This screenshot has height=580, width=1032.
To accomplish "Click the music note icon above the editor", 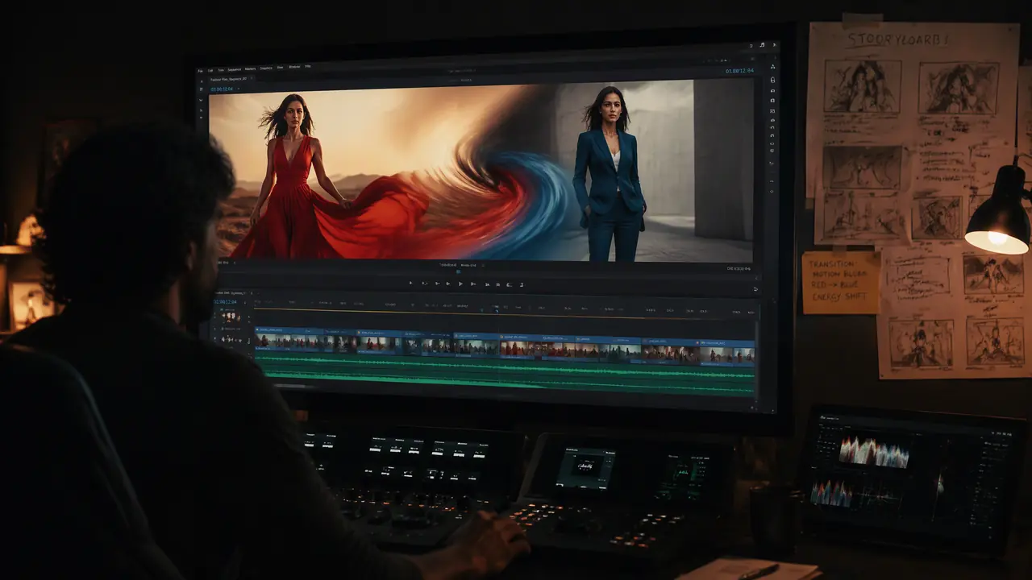I will 762,45.
